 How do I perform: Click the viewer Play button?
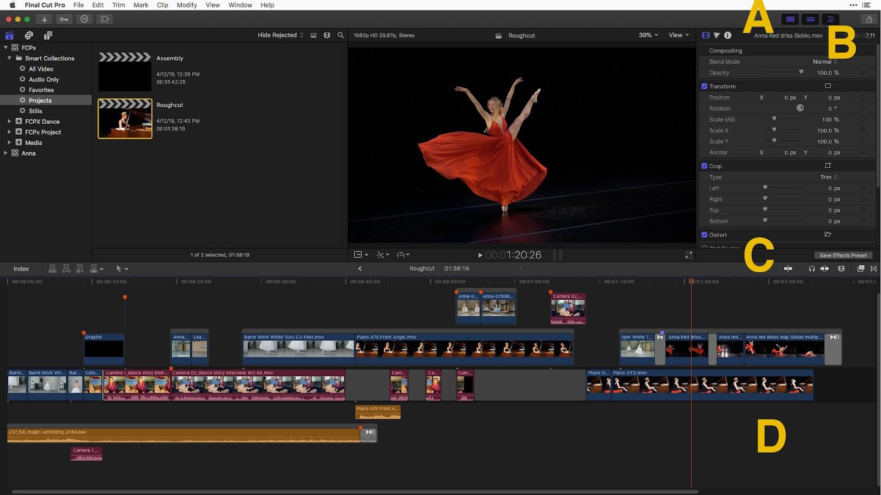pos(480,255)
